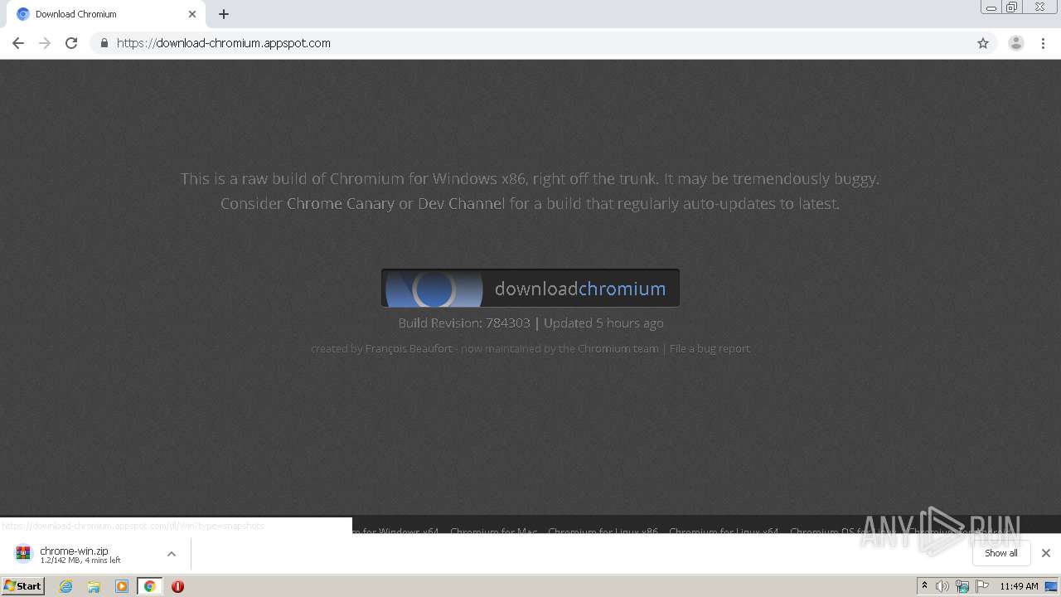
Task: Open Chromium for Mac link
Action: 494,531
